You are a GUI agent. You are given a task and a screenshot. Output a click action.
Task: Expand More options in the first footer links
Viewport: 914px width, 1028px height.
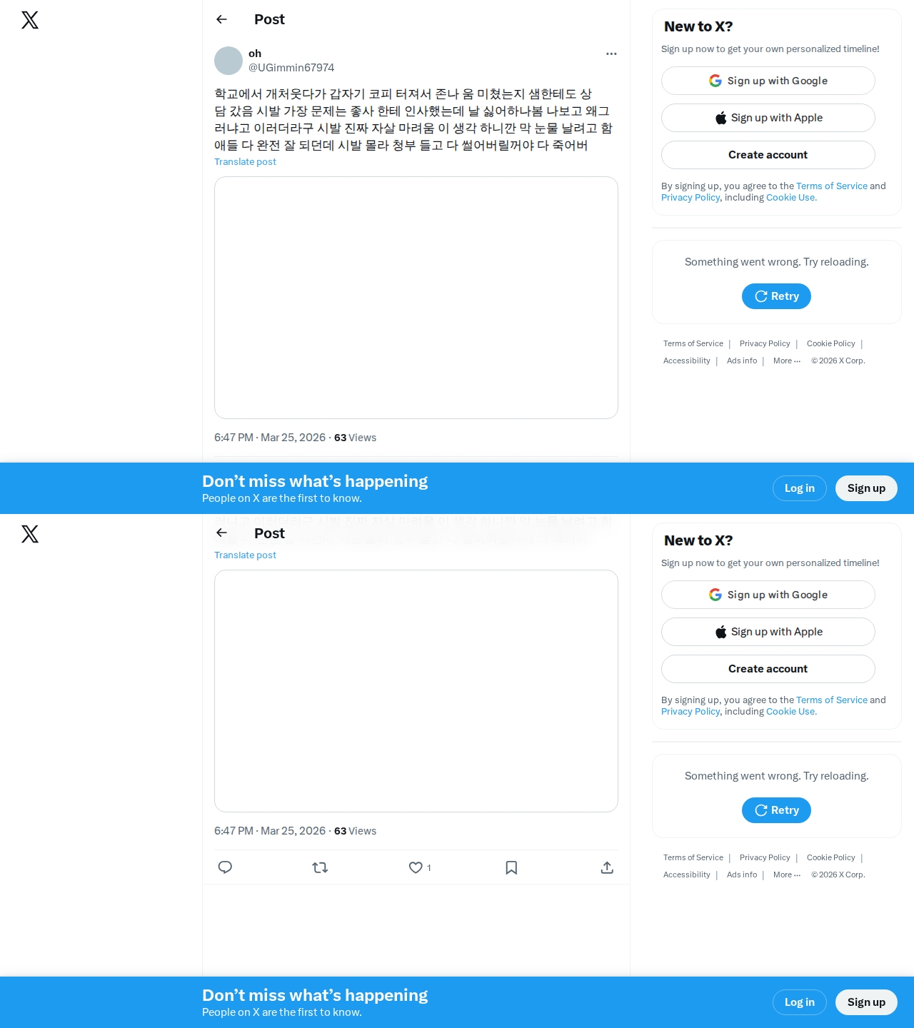click(x=787, y=361)
